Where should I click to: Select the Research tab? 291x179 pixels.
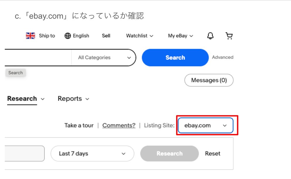(x=22, y=99)
